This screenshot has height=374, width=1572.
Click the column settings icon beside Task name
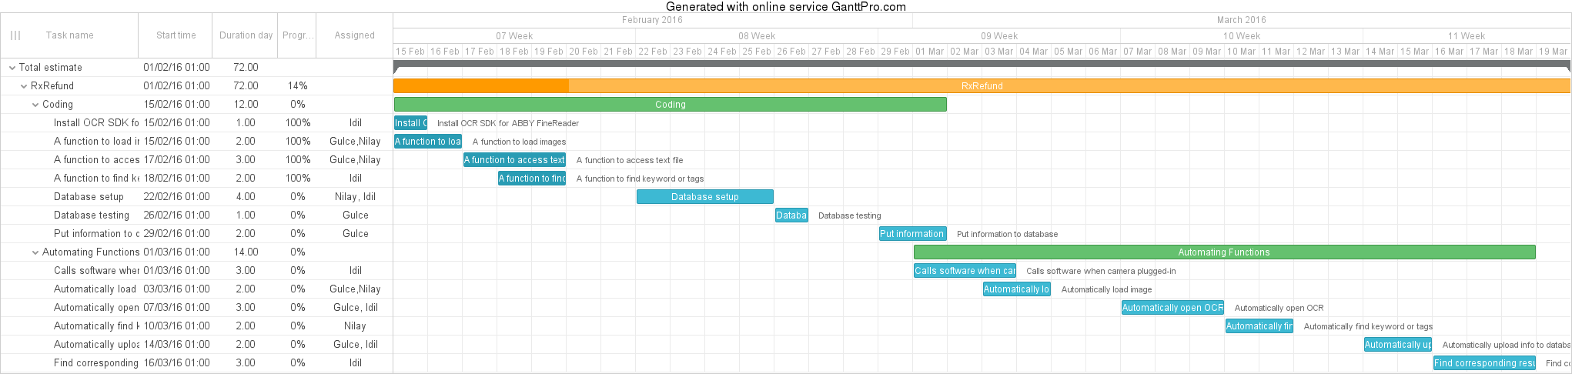click(15, 35)
